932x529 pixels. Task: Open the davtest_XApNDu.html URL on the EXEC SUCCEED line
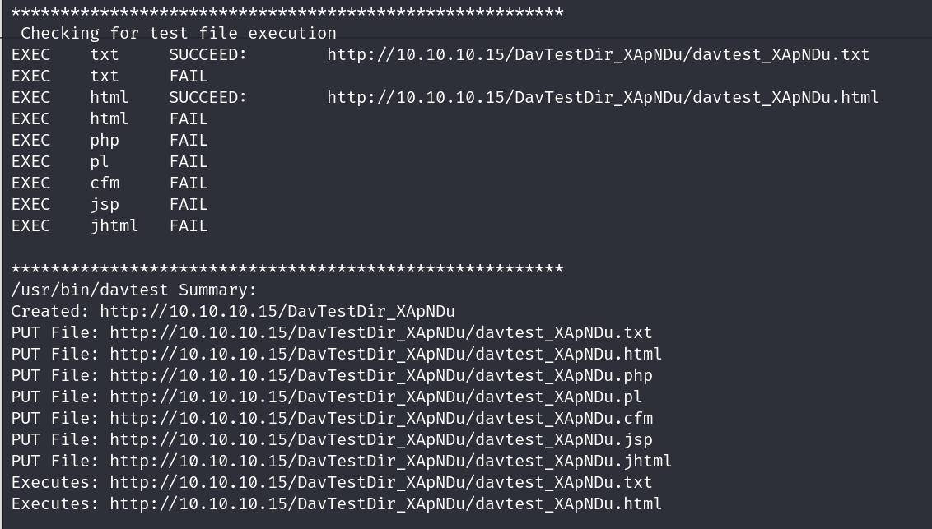(603, 97)
